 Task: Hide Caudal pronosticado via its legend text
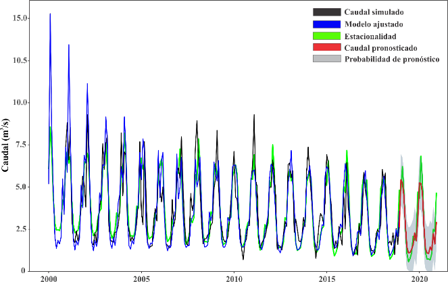[380, 48]
